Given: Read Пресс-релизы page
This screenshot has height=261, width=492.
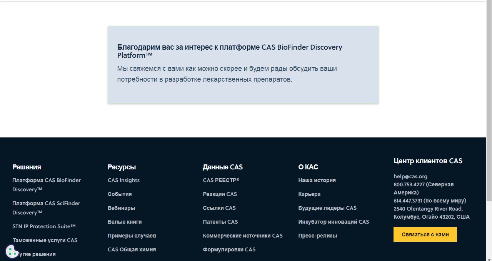Looking at the screenshot, I should [317, 236].
